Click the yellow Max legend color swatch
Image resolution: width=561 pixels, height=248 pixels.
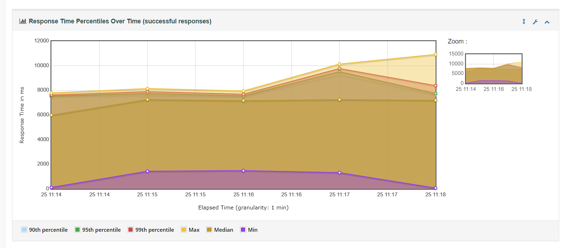pos(184,230)
